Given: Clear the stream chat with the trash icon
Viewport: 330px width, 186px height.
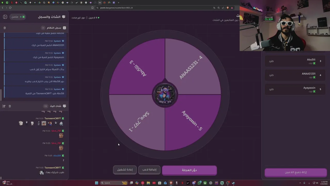Looking at the screenshot, I should (x=10, y=106).
